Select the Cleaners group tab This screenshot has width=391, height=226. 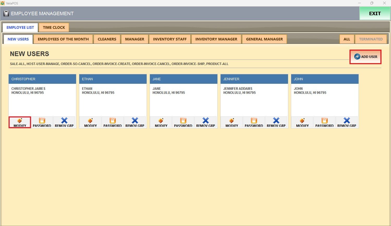pyautogui.click(x=107, y=39)
